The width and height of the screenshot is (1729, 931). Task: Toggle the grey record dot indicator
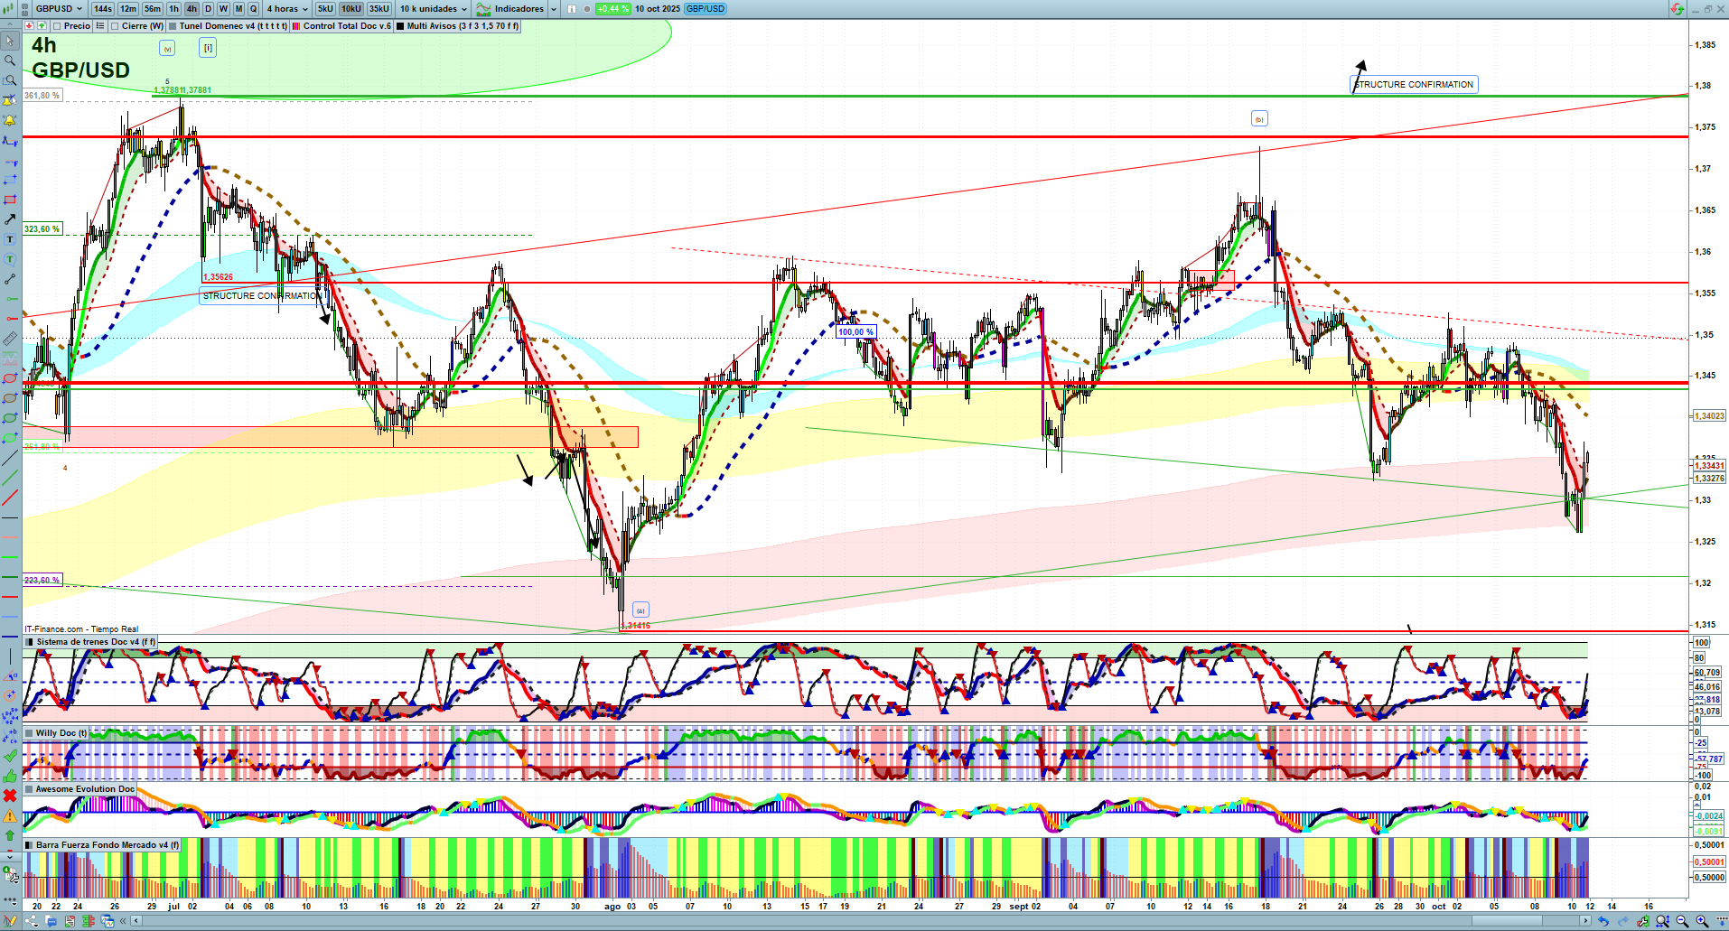point(587,9)
